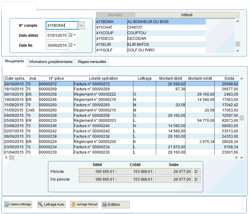
Task: Click in the Date début input field
Action: (57, 36)
